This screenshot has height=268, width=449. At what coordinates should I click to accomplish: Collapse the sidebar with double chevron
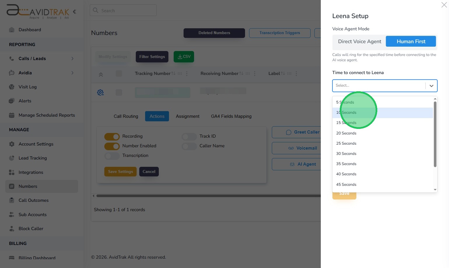(x=75, y=12)
